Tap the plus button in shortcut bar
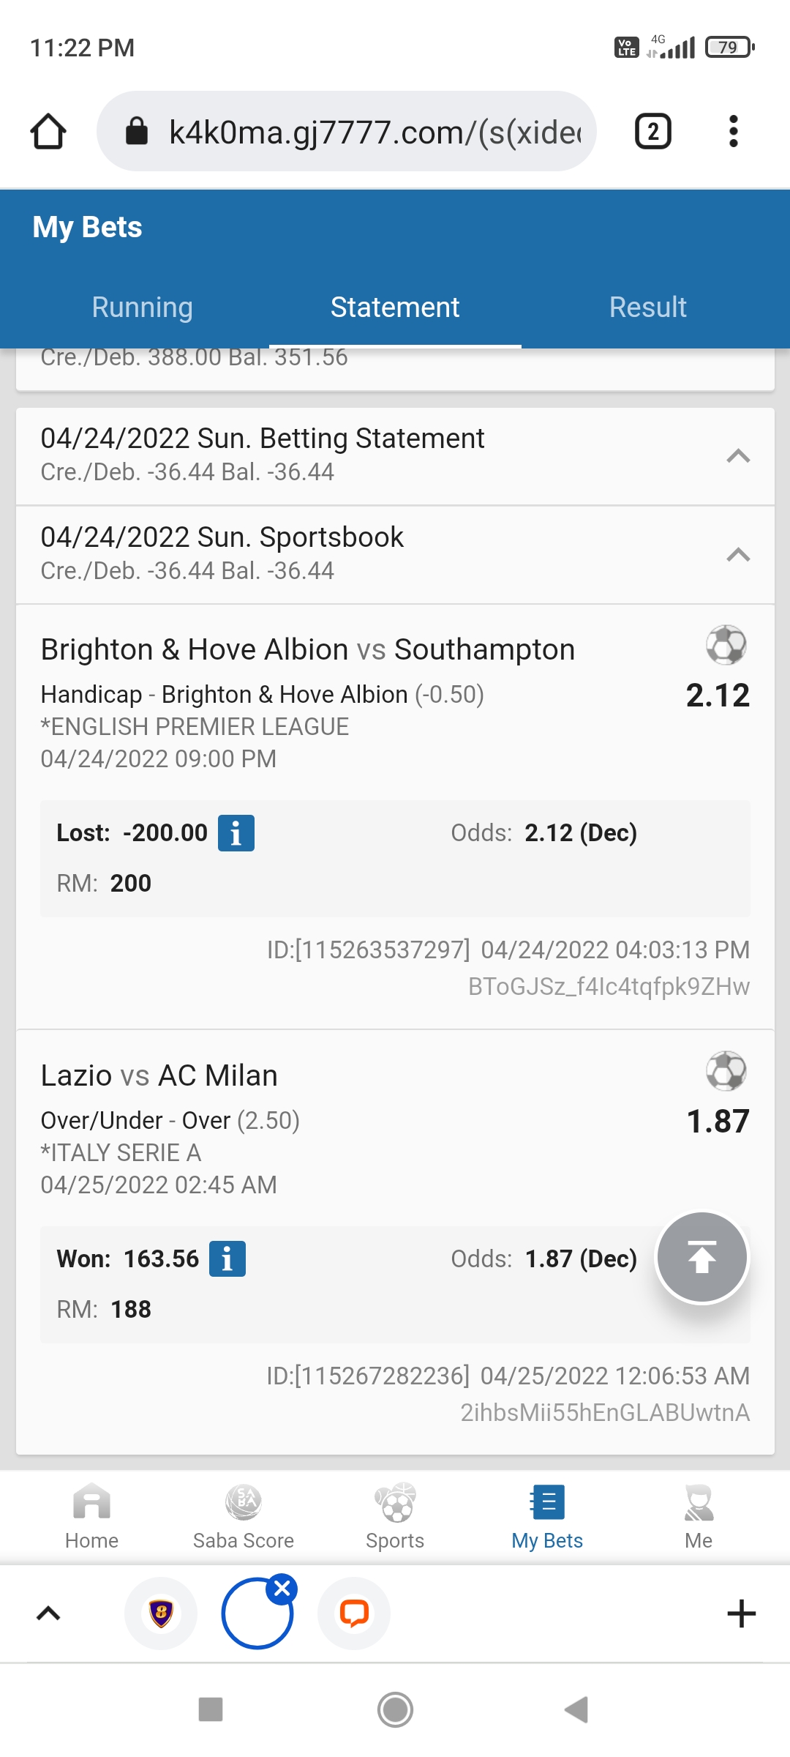 pyautogui.click(x=741, y=1614)
